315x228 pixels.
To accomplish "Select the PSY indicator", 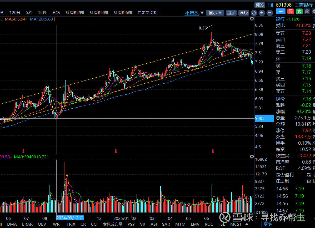I will (x=131, y=224).
